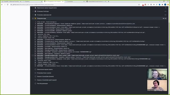Open a new browser tab with plus

[x=108, y=2]
